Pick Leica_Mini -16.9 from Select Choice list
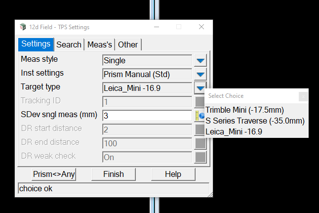The width and height of the screenshot is (319, 213). click(234, 131)
